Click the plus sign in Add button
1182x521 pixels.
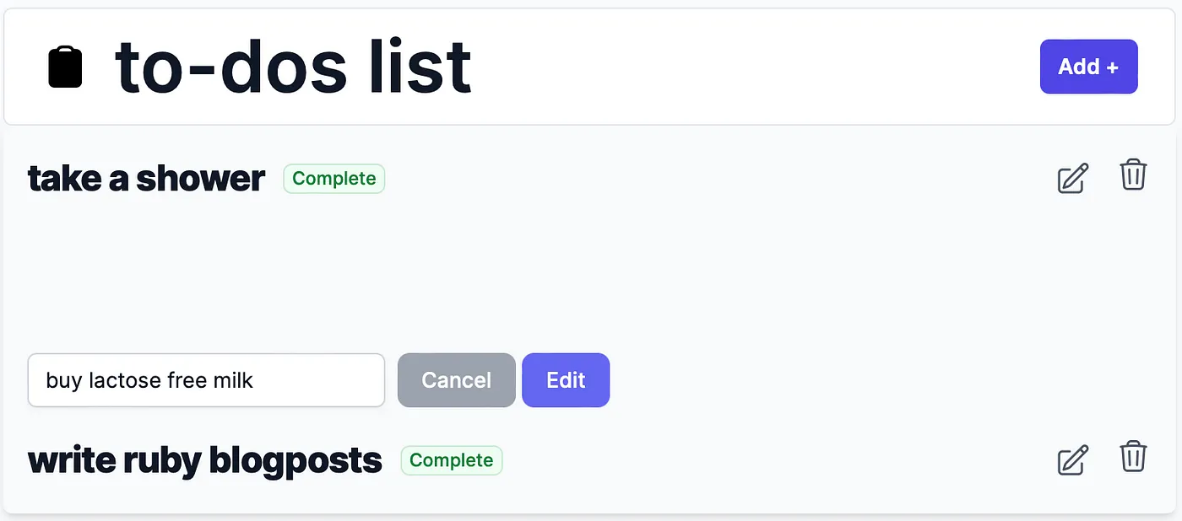click(1113, 67)
